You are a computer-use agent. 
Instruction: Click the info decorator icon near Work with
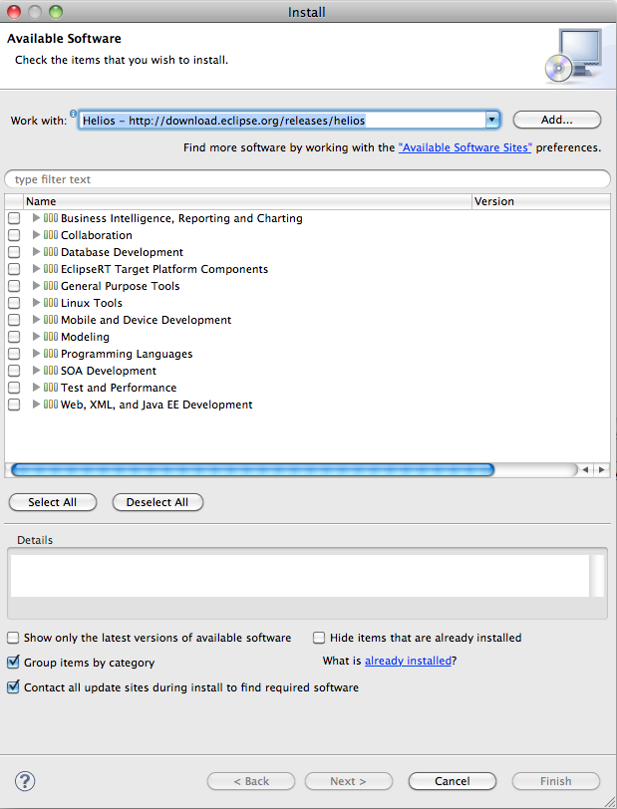coord(74,114)
